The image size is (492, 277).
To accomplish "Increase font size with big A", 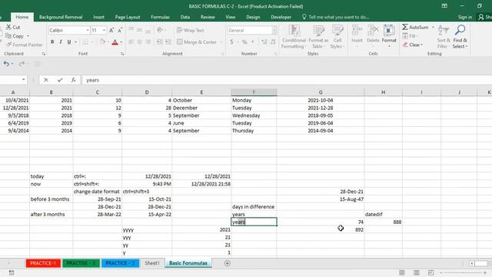I will coord(111,31).
